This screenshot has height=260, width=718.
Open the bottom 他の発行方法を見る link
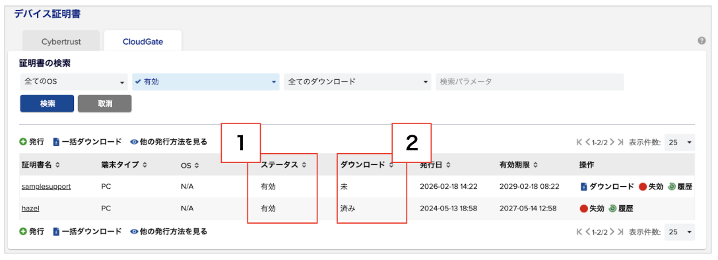(168, 232)
